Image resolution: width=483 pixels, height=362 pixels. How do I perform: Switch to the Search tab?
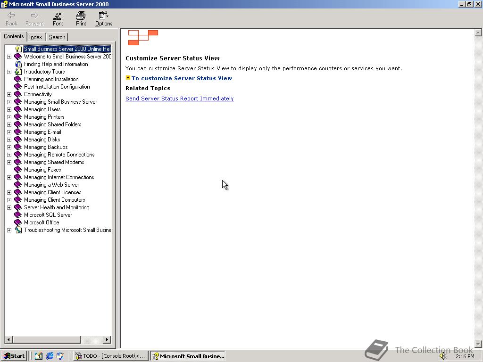coord(57,37)
